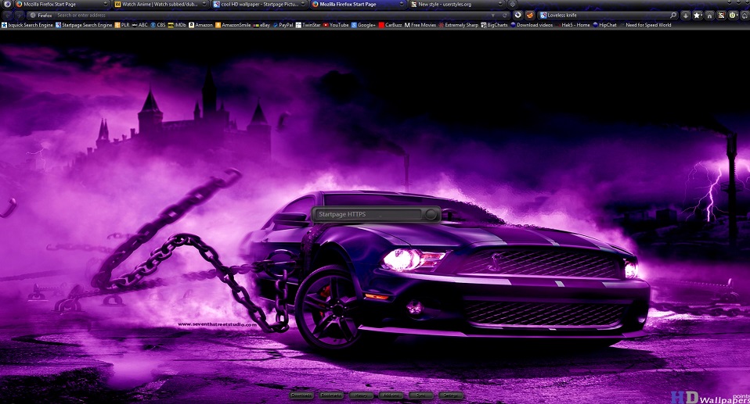Image resolution: width=750 pixels, height=404 pixels.
Task: Go to Home toolbar icon
Action: (709, 16)
